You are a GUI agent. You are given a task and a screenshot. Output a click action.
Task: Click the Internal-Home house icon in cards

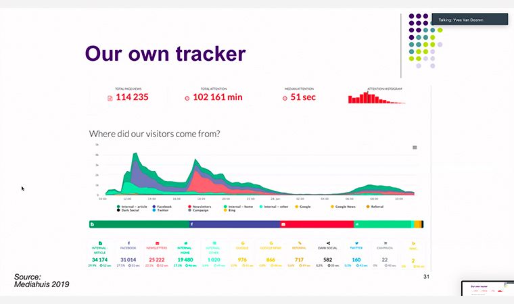pos(185,243)
